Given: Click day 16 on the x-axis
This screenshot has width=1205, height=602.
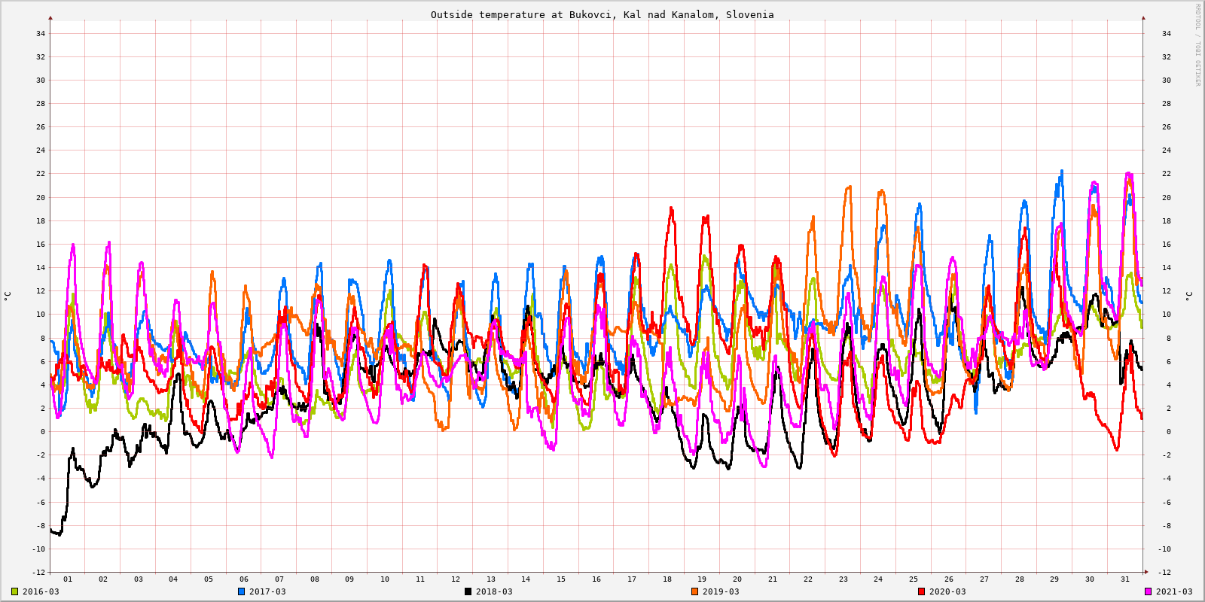Looking at the screenshot, I should click(x=596, y=579).
